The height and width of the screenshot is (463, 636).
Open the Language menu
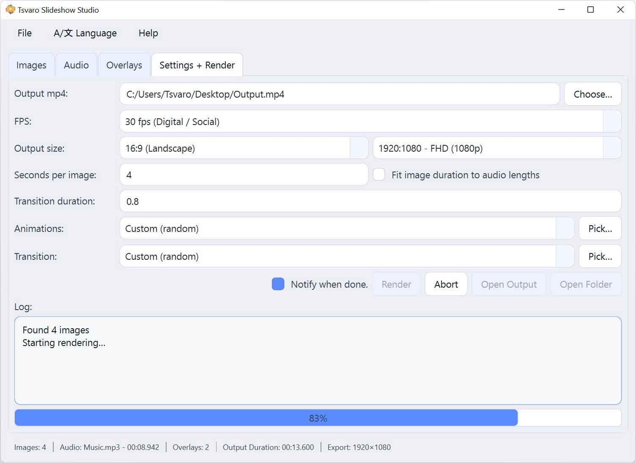tap(85, 33)
